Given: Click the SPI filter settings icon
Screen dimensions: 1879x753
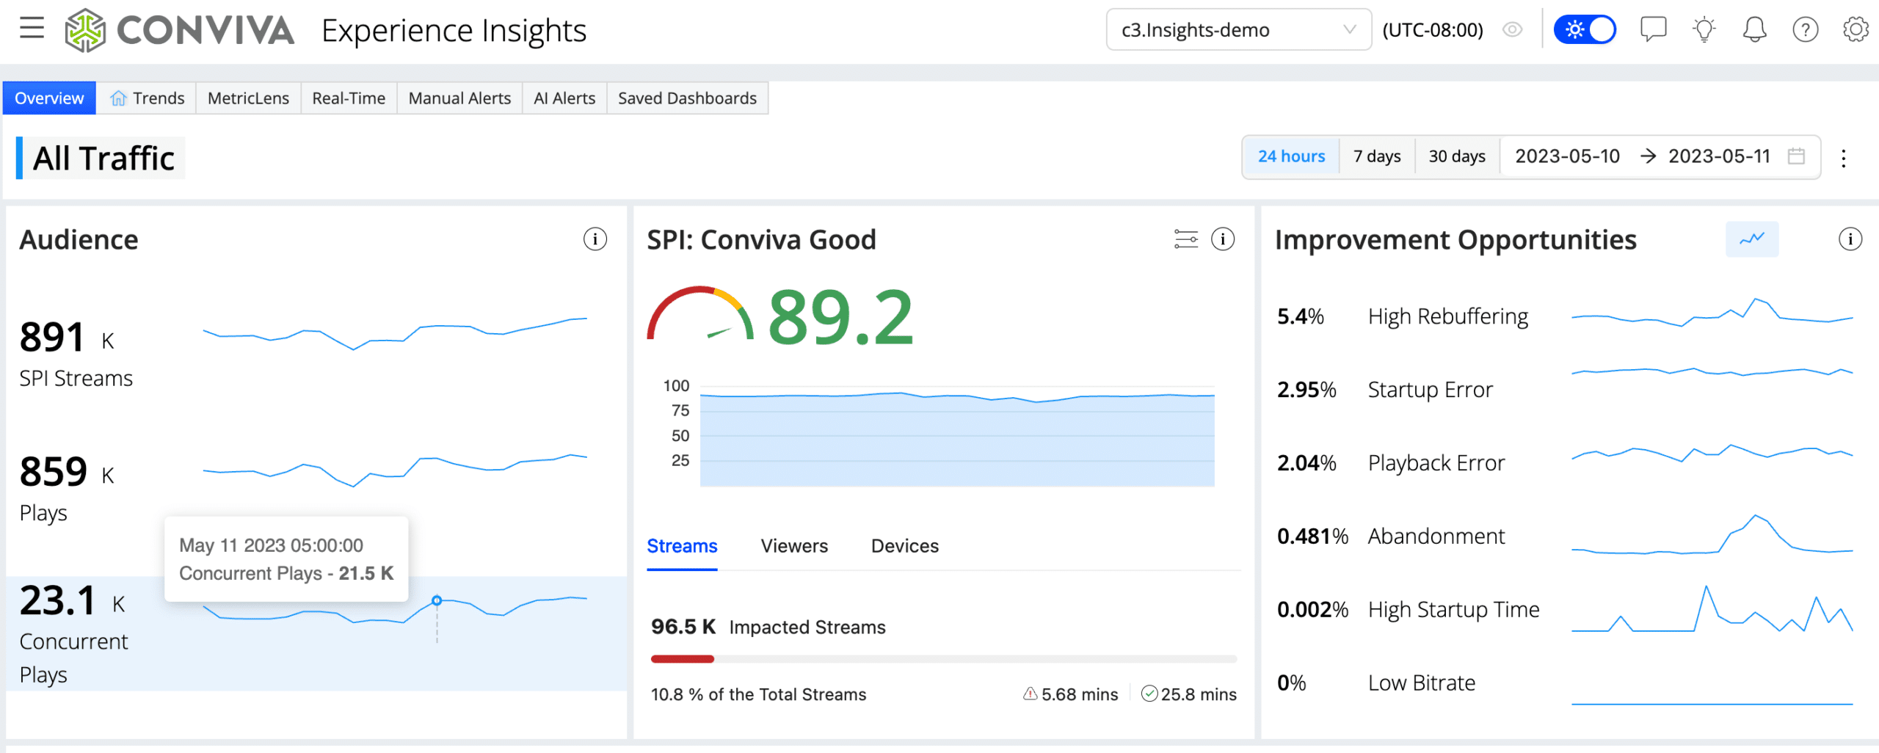Looking at the screenshot, I should pos(1185,239).
